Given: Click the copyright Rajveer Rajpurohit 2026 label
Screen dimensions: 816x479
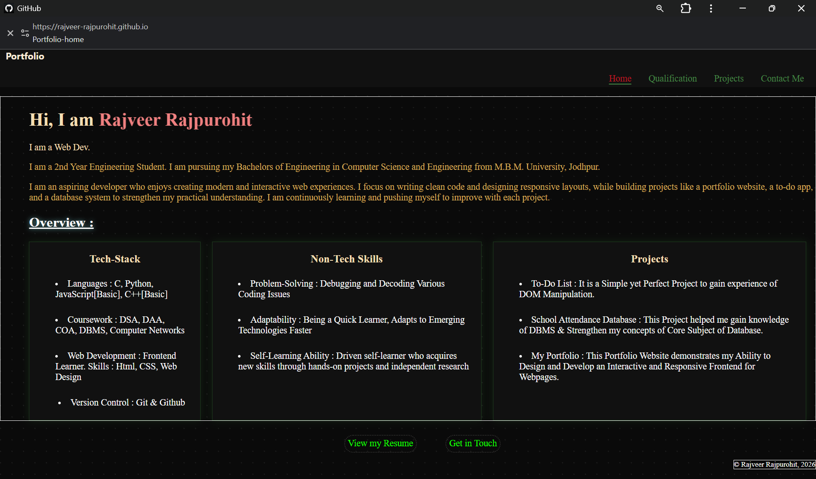Looking at the screenshot, I should click(774, 465).
